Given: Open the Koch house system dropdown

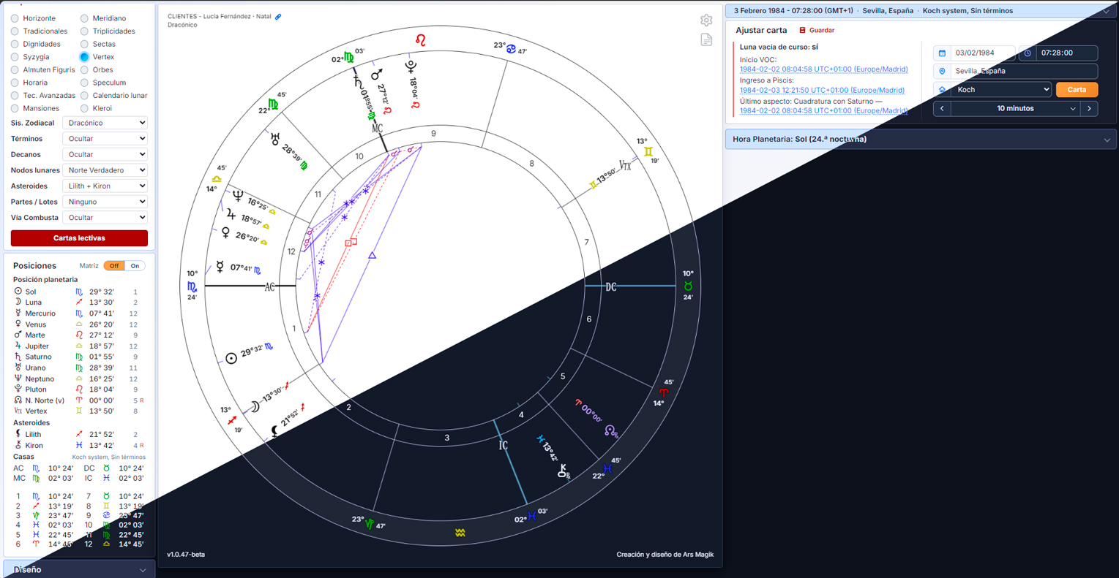Looking at the screenshot, I should tap(1001, 89).
